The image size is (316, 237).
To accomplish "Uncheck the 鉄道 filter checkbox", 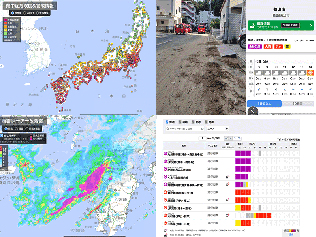I will (167, 122).
